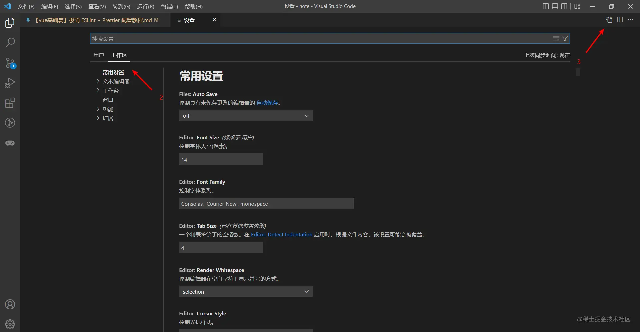Click 已在其他位置修改 indicator
Viewport: 640px width, 332px height.
click(x=243, y=226)
